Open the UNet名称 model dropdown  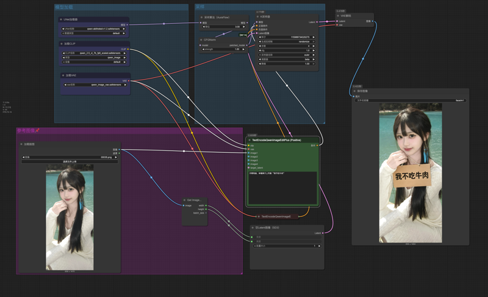pos(95,28)
